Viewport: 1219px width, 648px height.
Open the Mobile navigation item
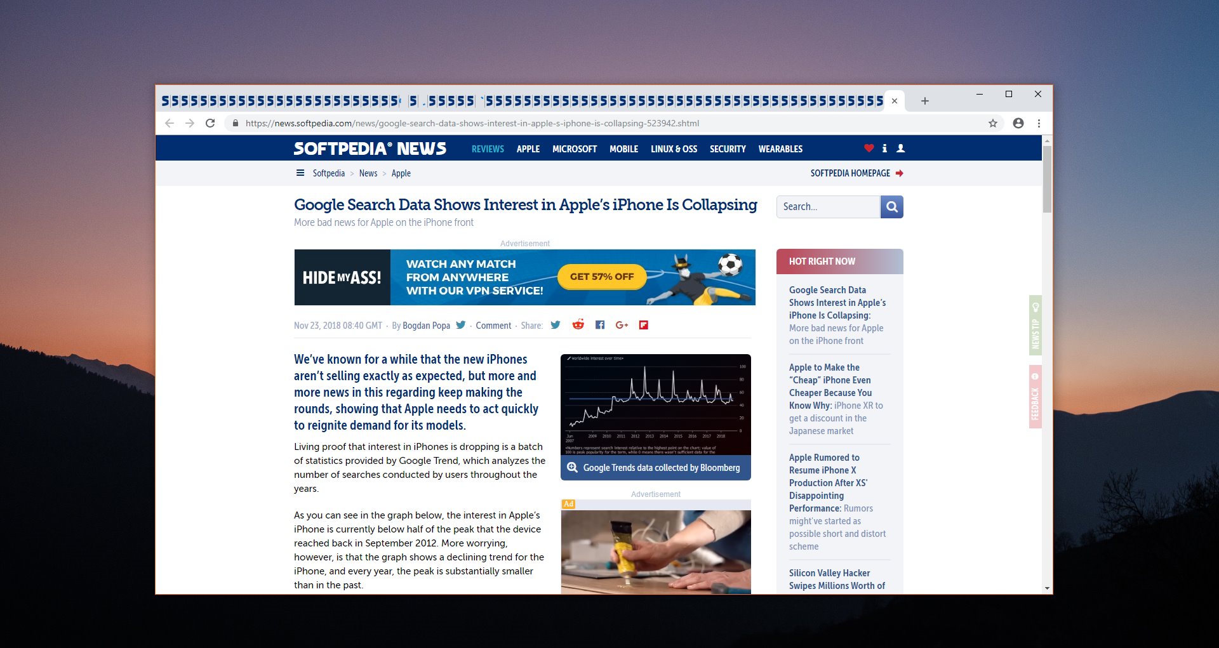(624, 149)
